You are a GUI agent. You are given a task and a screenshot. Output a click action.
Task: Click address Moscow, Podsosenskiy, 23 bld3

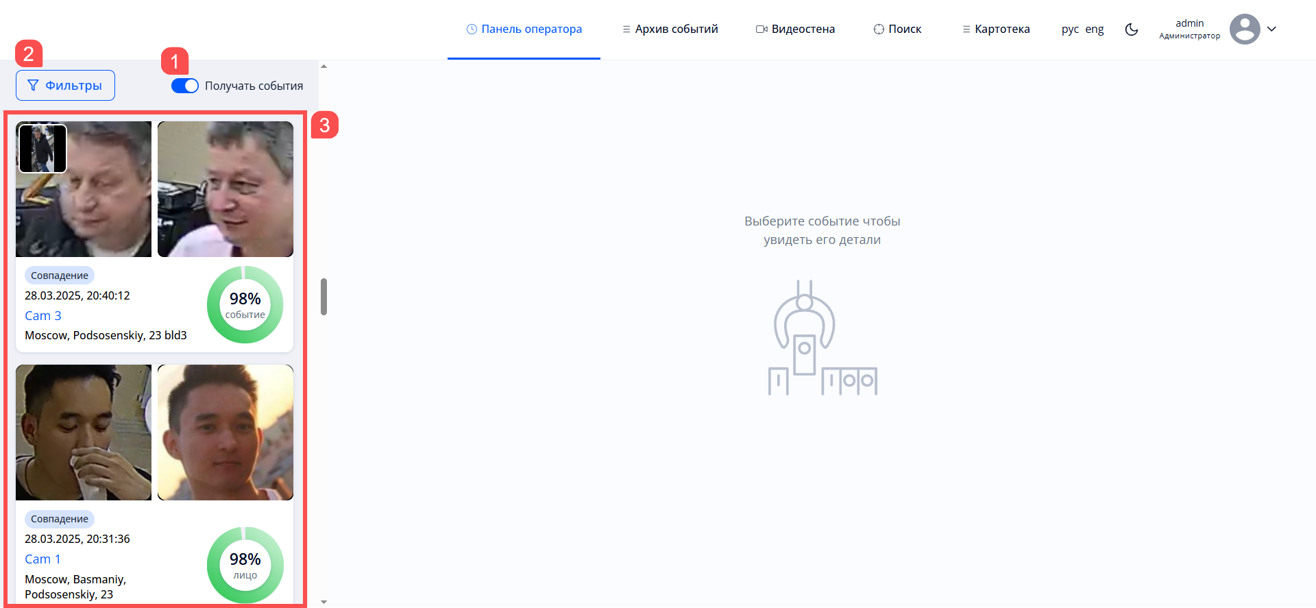[x=106, y=335]
